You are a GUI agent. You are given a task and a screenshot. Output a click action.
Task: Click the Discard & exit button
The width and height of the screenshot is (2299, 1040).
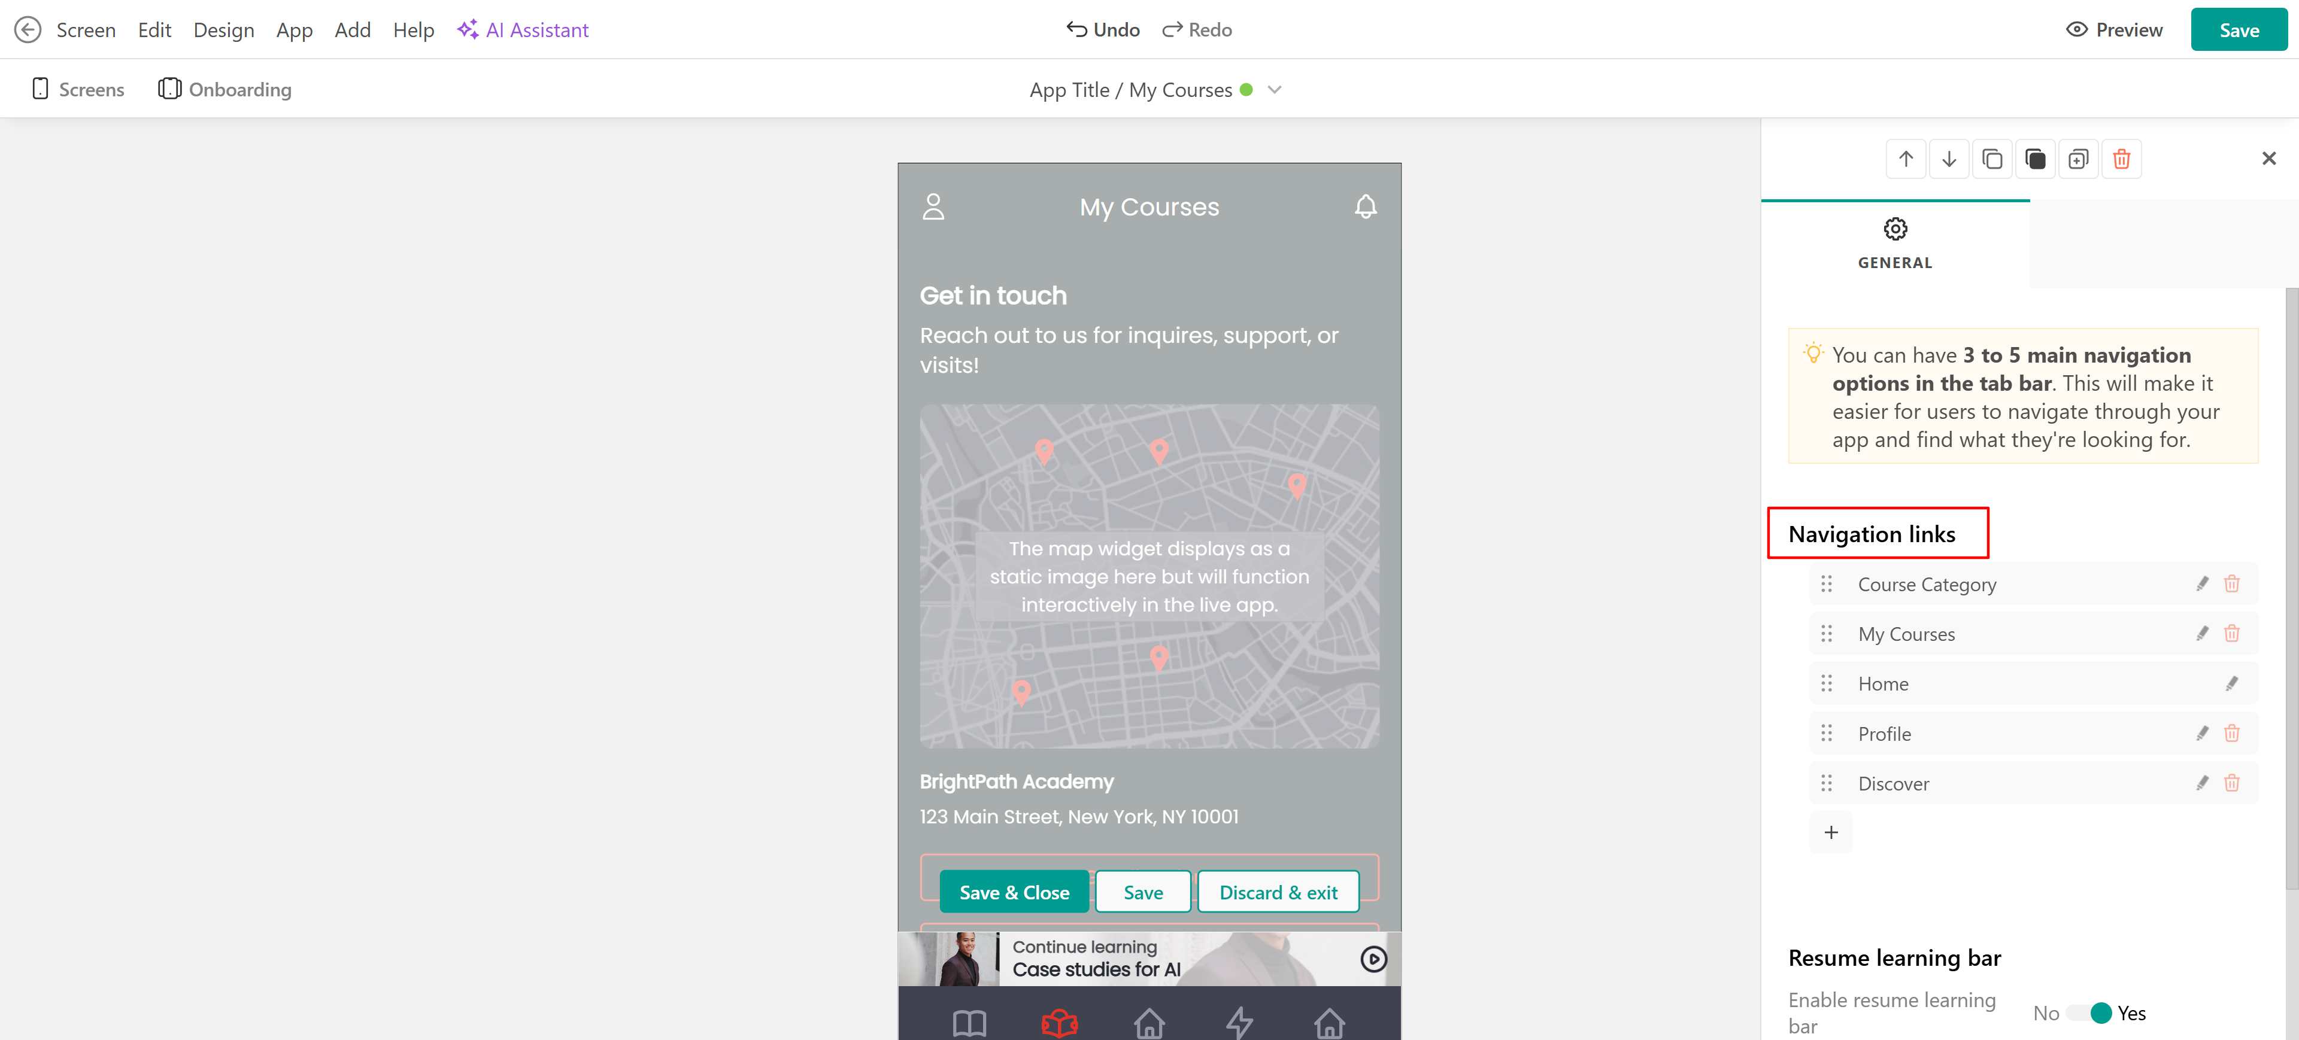(1278, 892)
